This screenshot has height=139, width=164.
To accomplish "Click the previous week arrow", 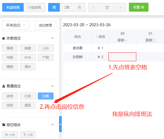I will click(94, 7).
